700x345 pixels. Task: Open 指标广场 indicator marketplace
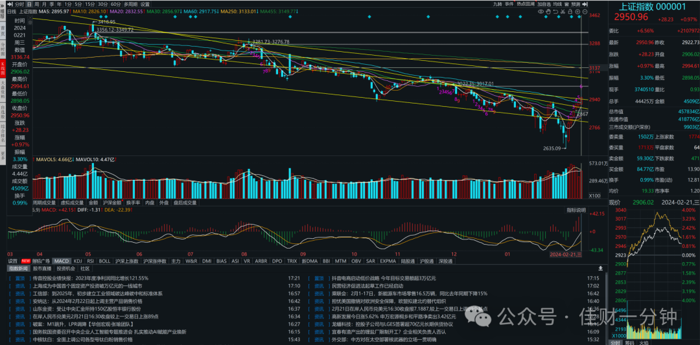41,261
